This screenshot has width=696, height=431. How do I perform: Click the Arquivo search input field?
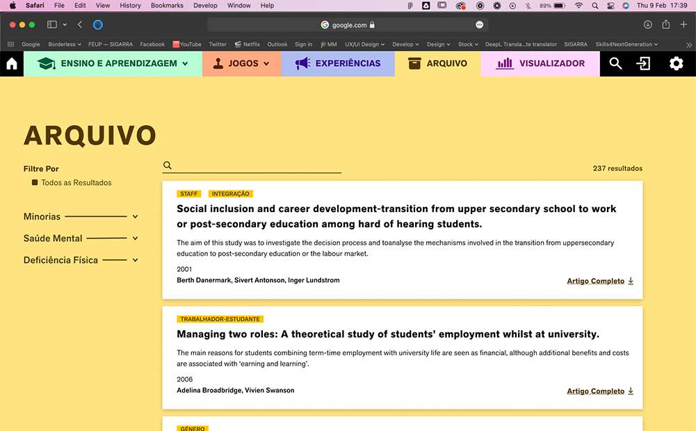pos(257,166)
